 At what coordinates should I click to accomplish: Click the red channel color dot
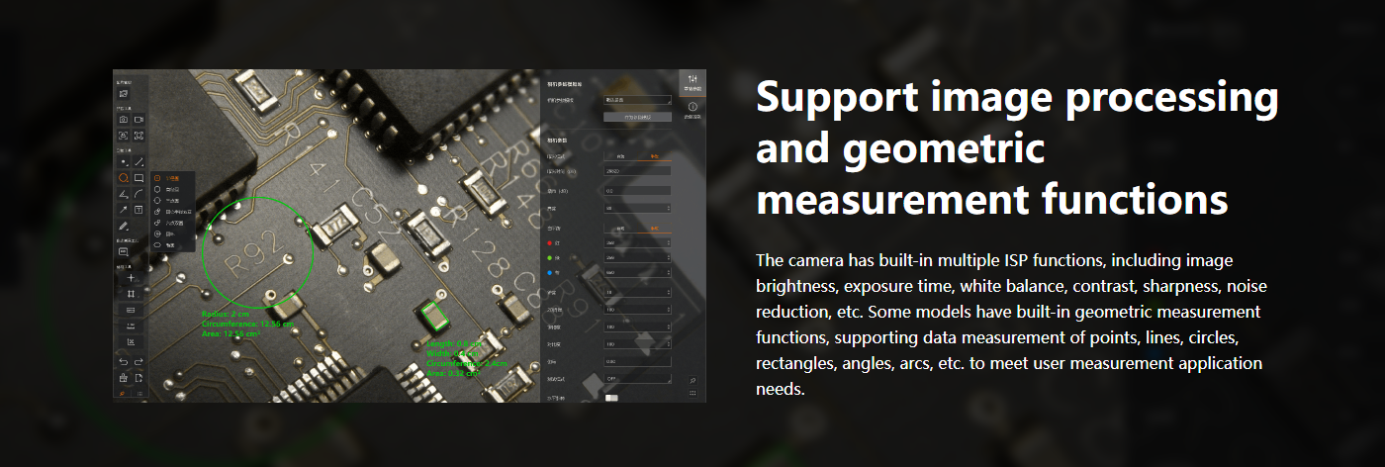[549, 243]
